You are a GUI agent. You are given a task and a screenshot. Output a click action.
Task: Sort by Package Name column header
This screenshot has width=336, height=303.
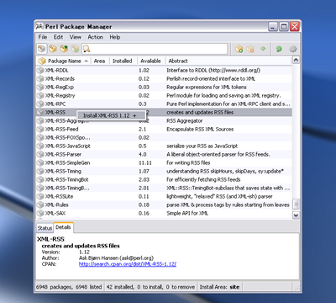click(x=64, y=61)
